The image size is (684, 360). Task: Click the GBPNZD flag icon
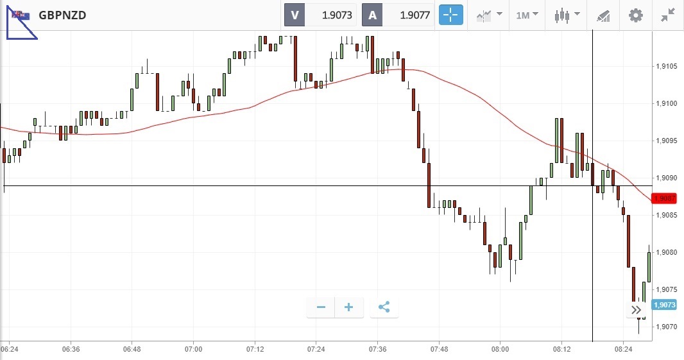(x=19, y=15)
